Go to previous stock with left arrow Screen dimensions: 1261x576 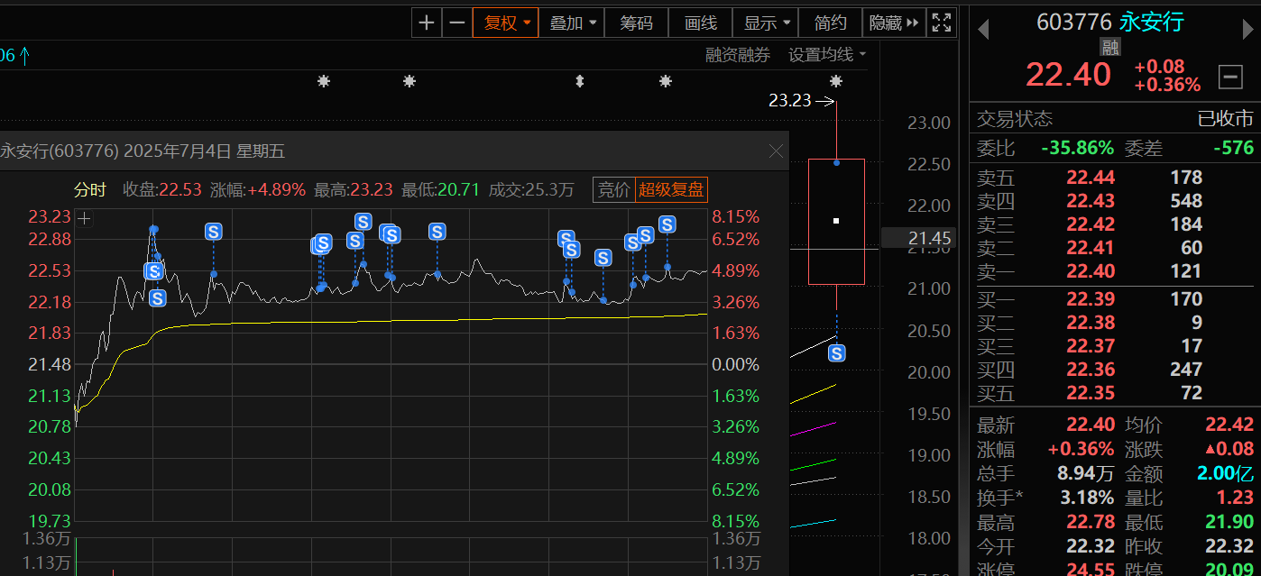983,30
